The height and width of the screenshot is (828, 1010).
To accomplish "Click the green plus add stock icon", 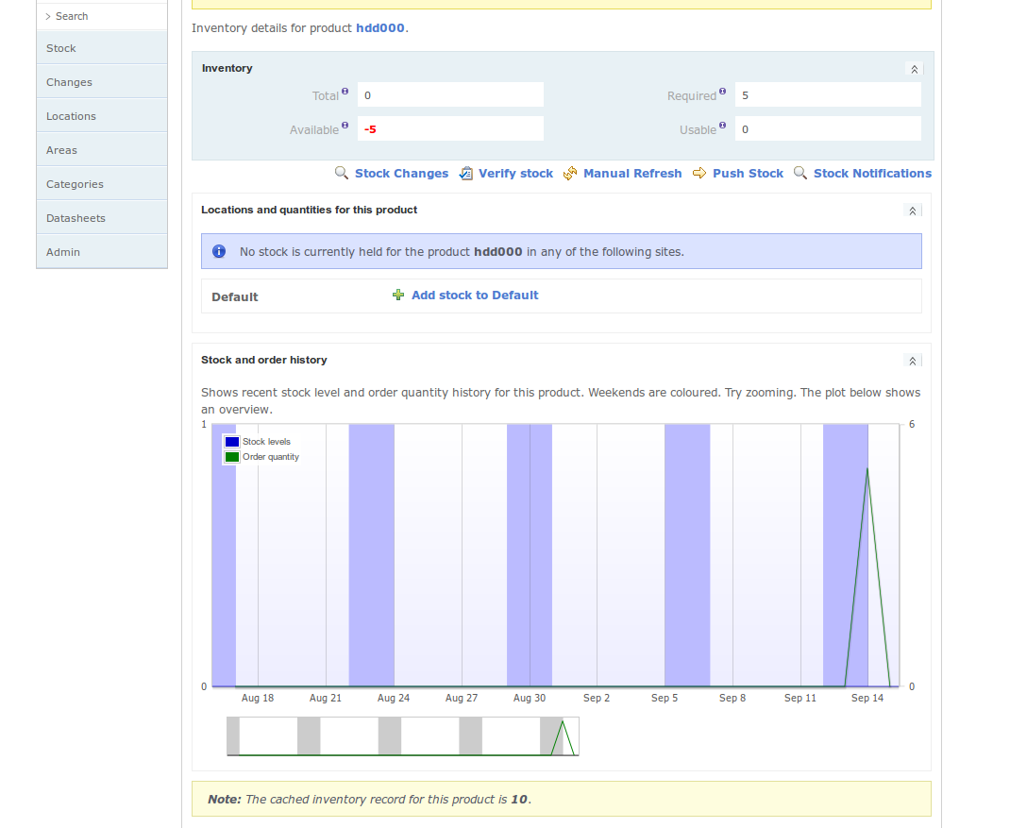I will click(398, 295).
